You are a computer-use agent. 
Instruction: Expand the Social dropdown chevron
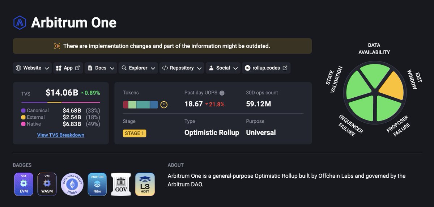pyautogui.click(x=236, y=68)
